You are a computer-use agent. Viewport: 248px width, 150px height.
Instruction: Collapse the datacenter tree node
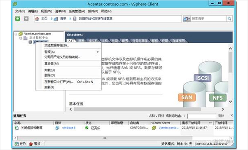pyautogui.click(x=21, y=38)
